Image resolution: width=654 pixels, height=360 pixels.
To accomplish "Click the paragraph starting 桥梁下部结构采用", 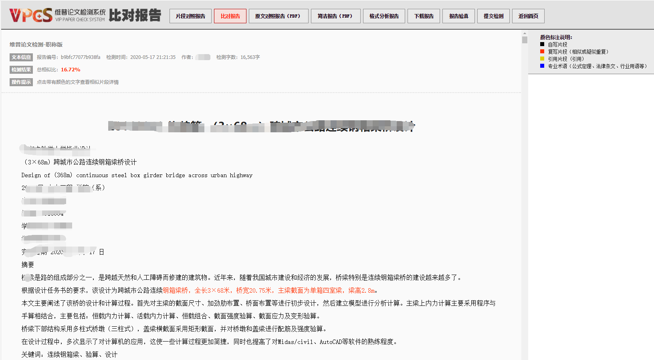I will 175,329.
